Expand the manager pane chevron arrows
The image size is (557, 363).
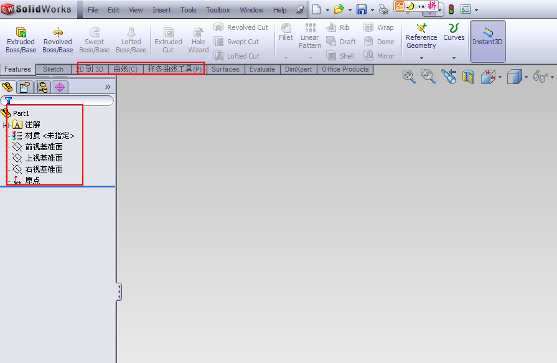(108, 87)
